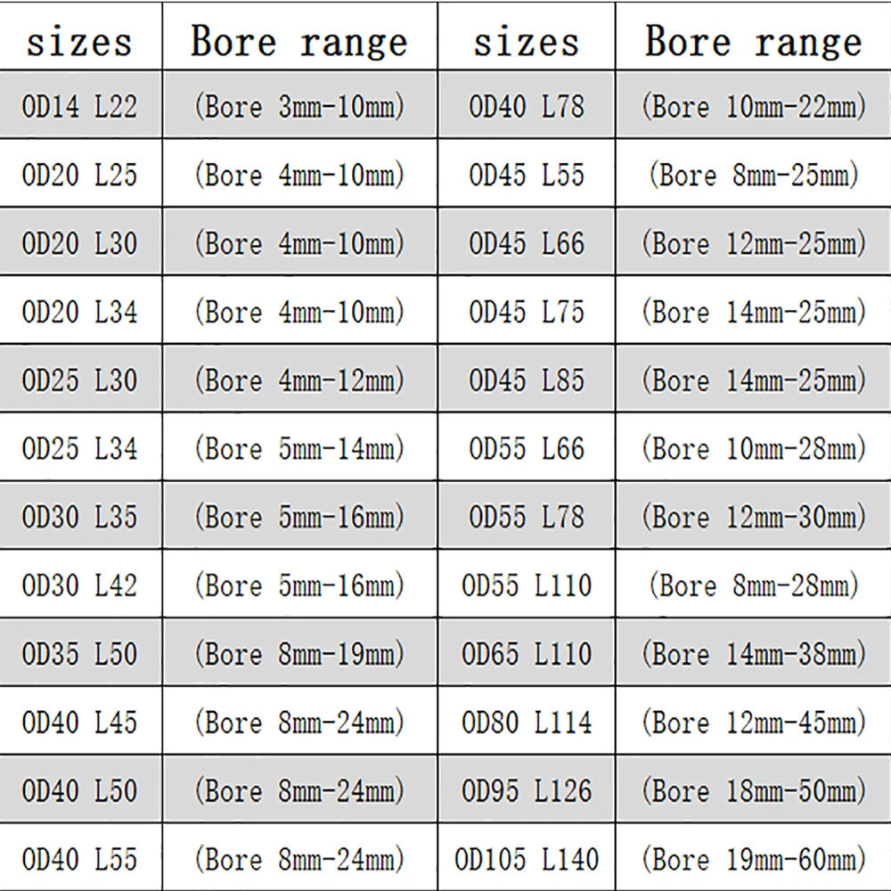Select the OD20 L25 size cell

click(80, 174)
